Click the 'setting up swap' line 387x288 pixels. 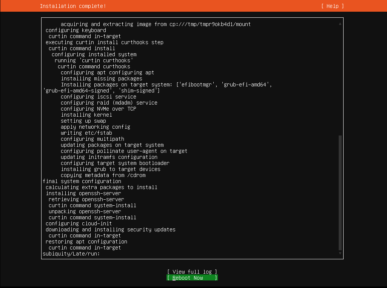(83, 121)
